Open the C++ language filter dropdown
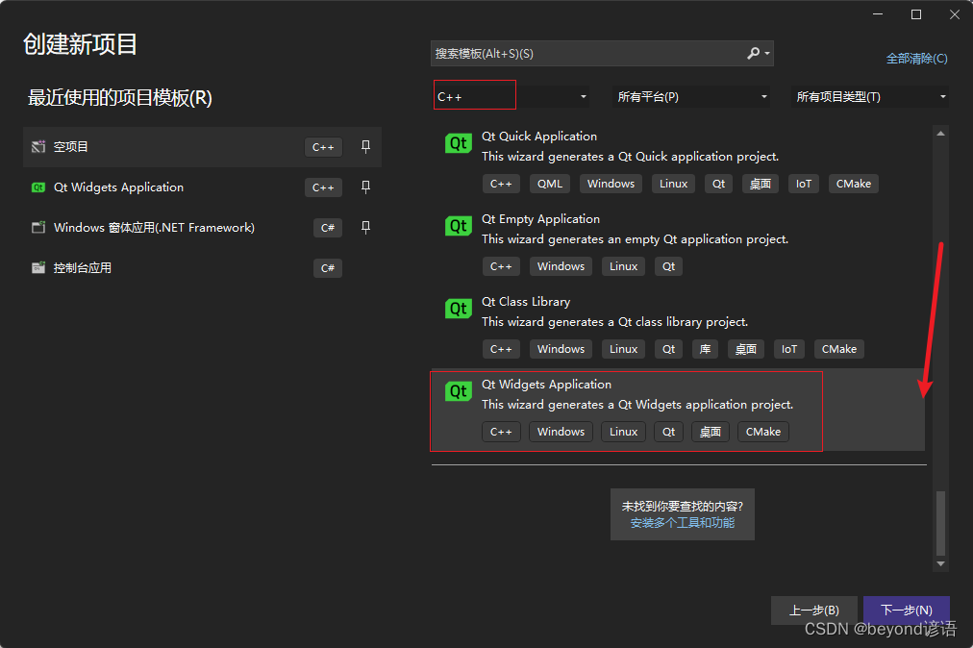Screen dimensions: 973x648 point(511,97)
